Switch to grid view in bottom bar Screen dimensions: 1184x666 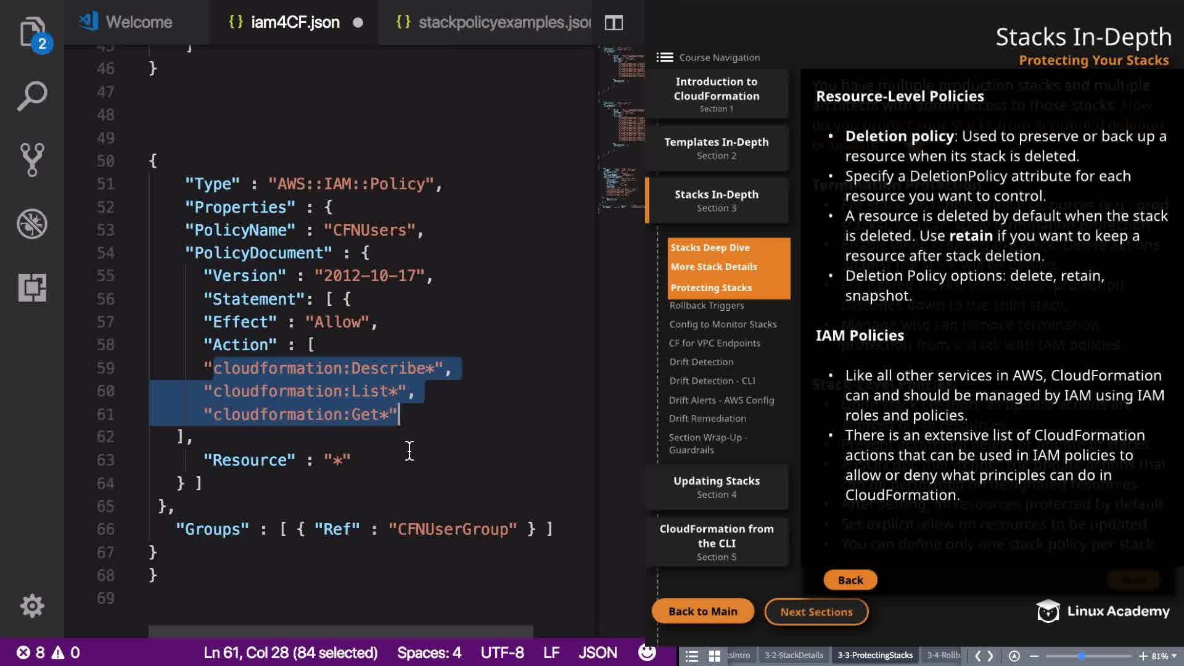tap(715, 656)
